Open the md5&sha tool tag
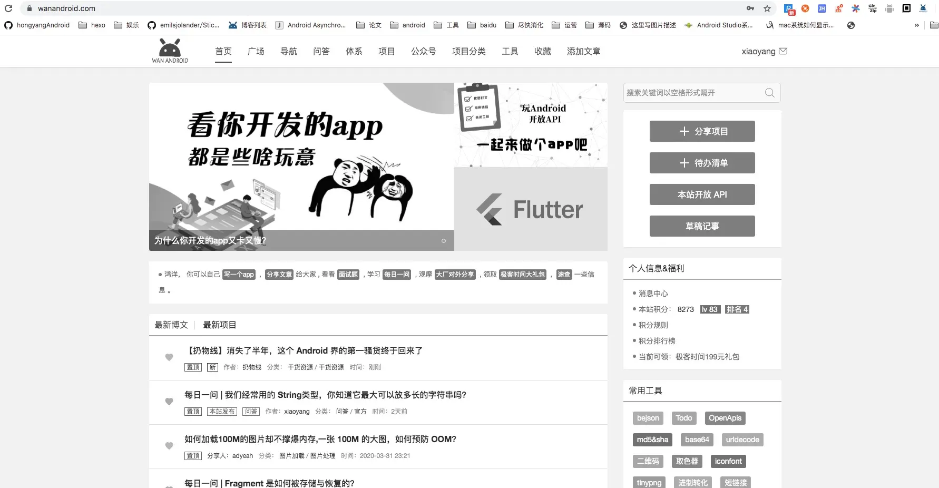This screenshot has height=488, width=939. coord(652,440)
